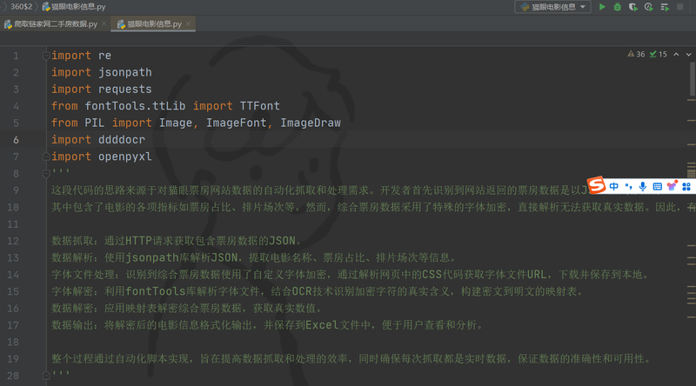
Task: Click the comment line starting with 数据输出
Action: click(267, 325)
